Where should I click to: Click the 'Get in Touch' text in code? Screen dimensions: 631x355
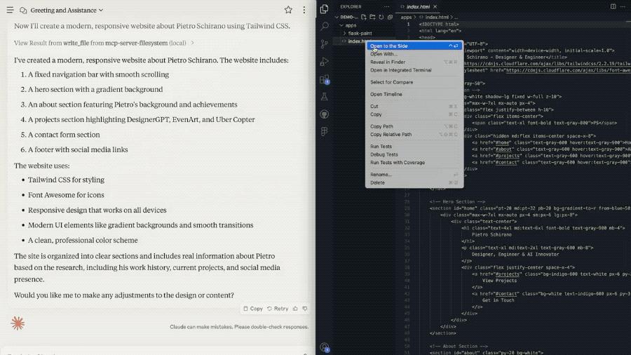[498, 300]
